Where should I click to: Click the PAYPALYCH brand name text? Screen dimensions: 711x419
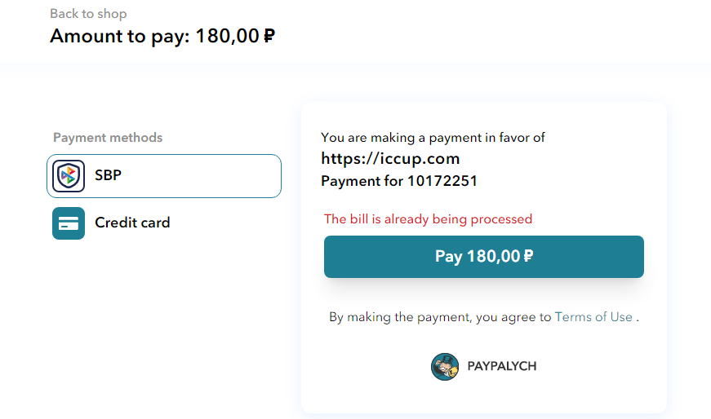click(502, 366)
